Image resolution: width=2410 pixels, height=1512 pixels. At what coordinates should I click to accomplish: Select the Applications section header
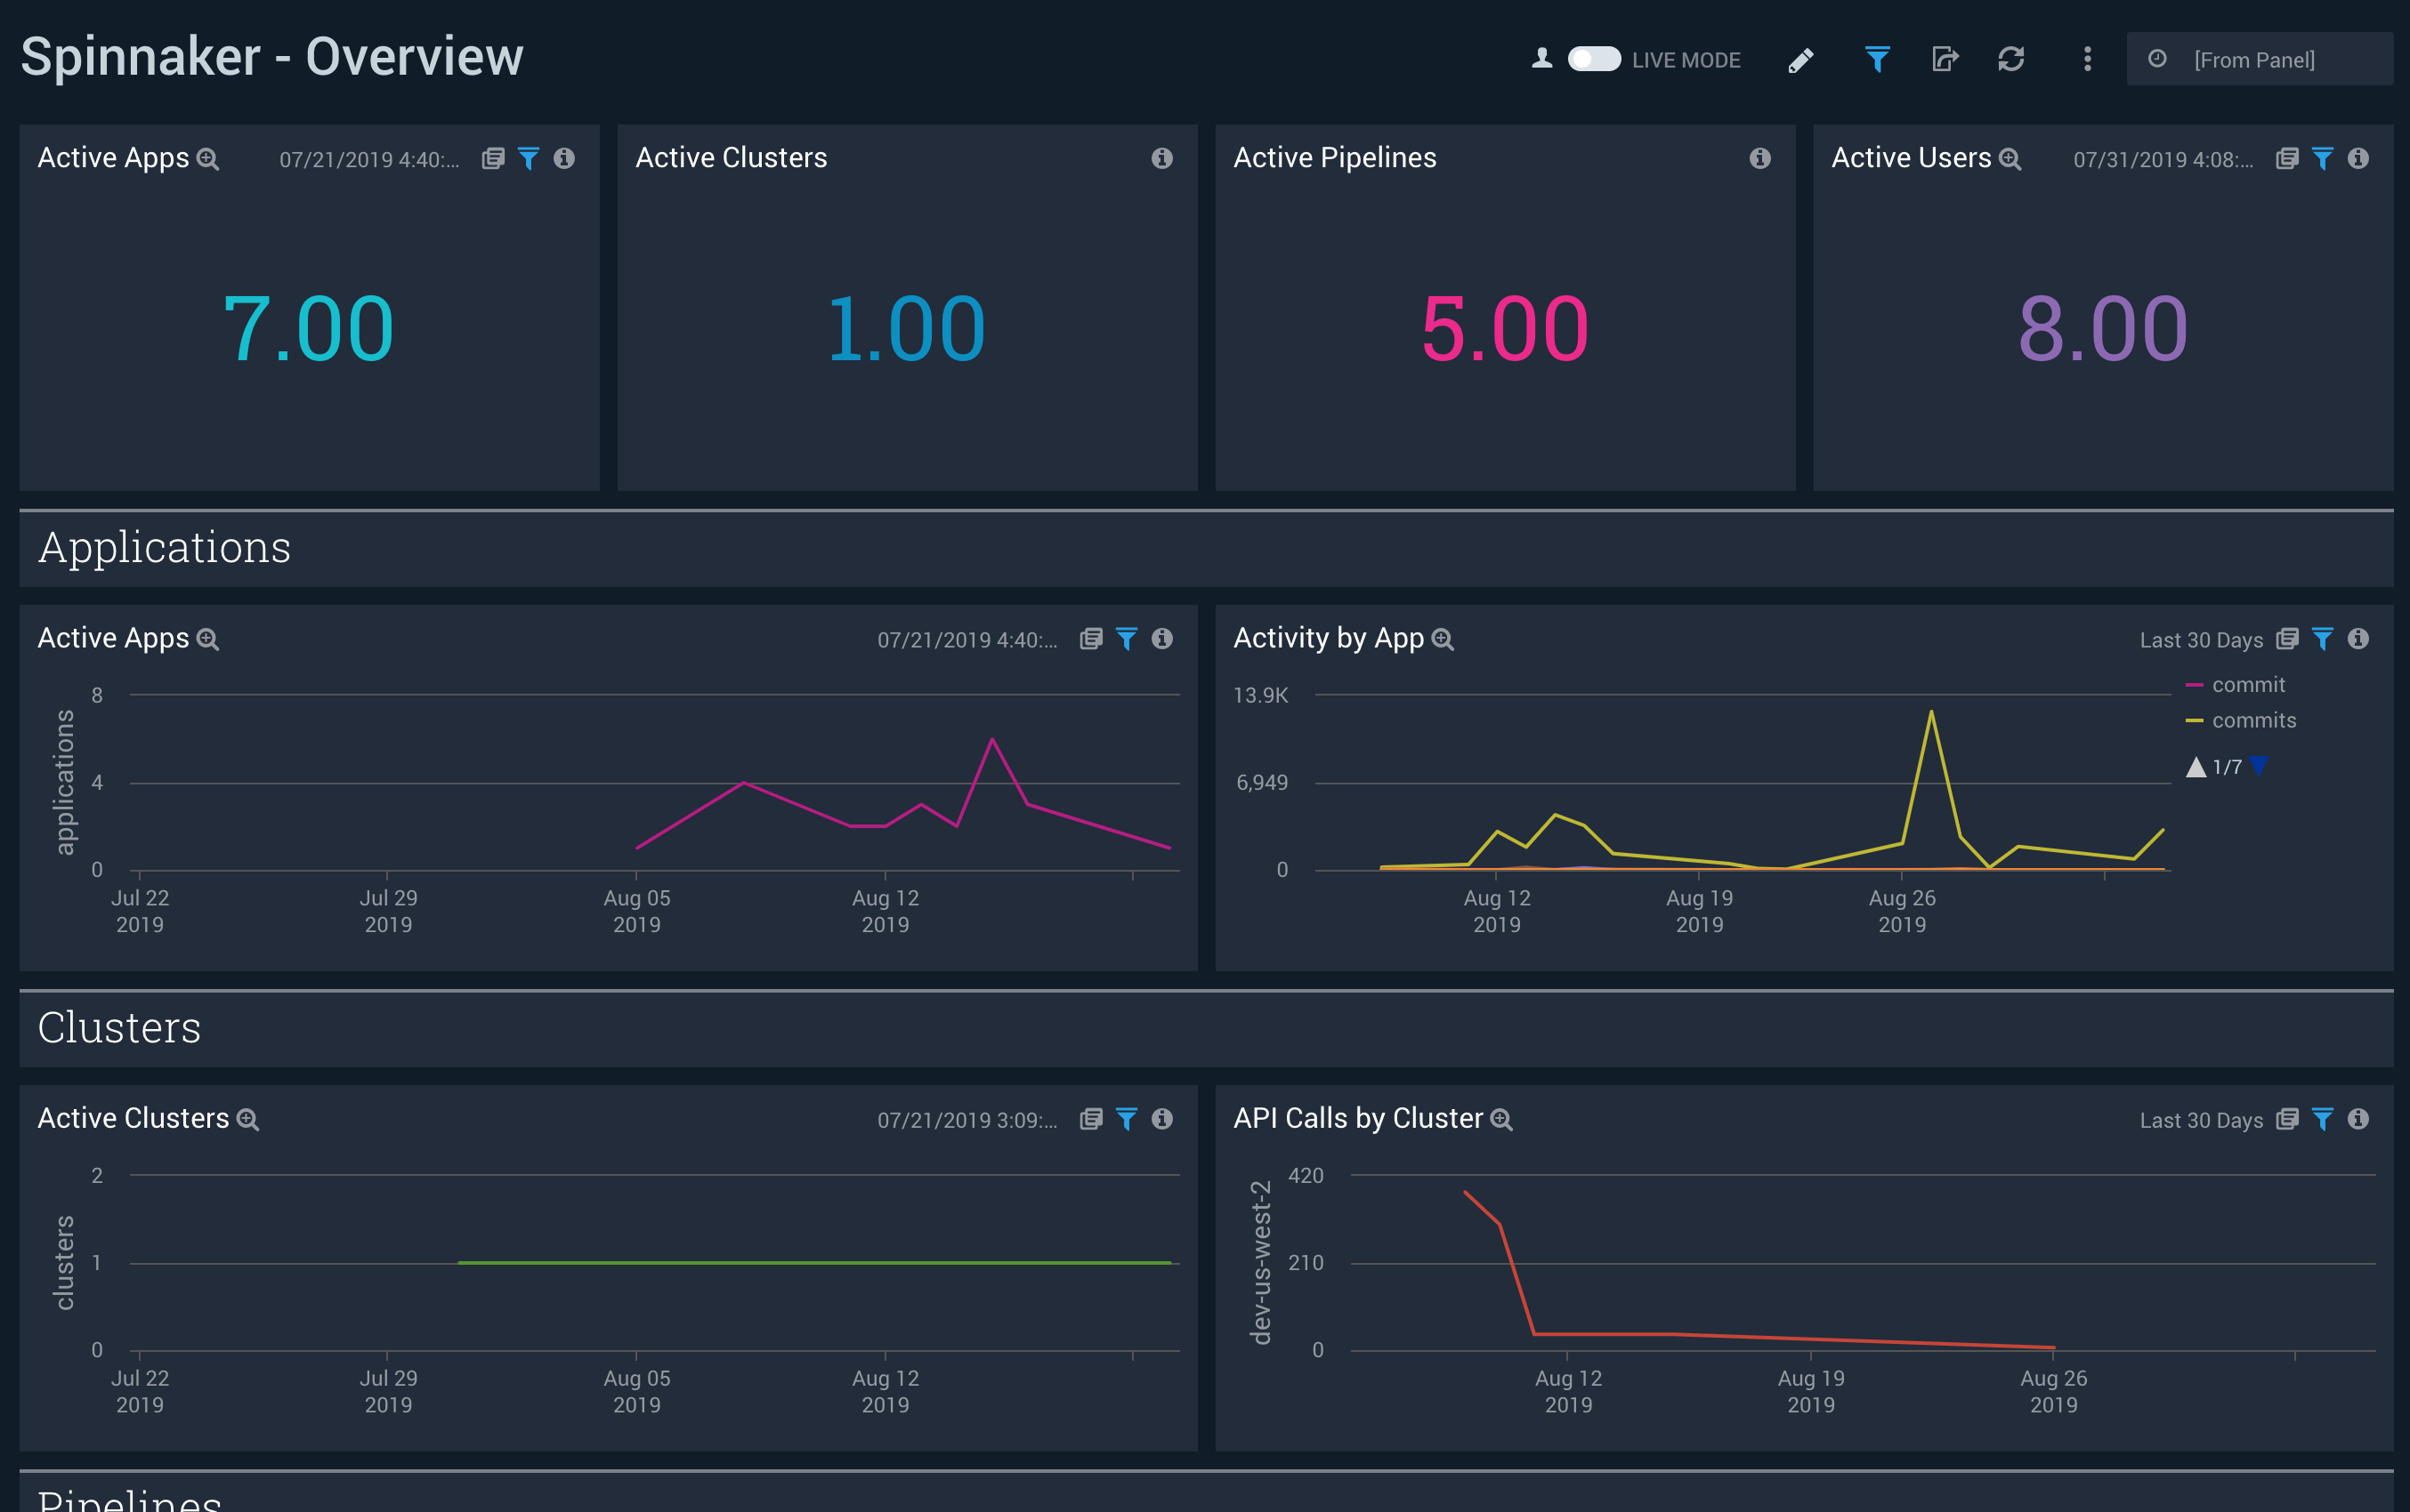(165, 547)
